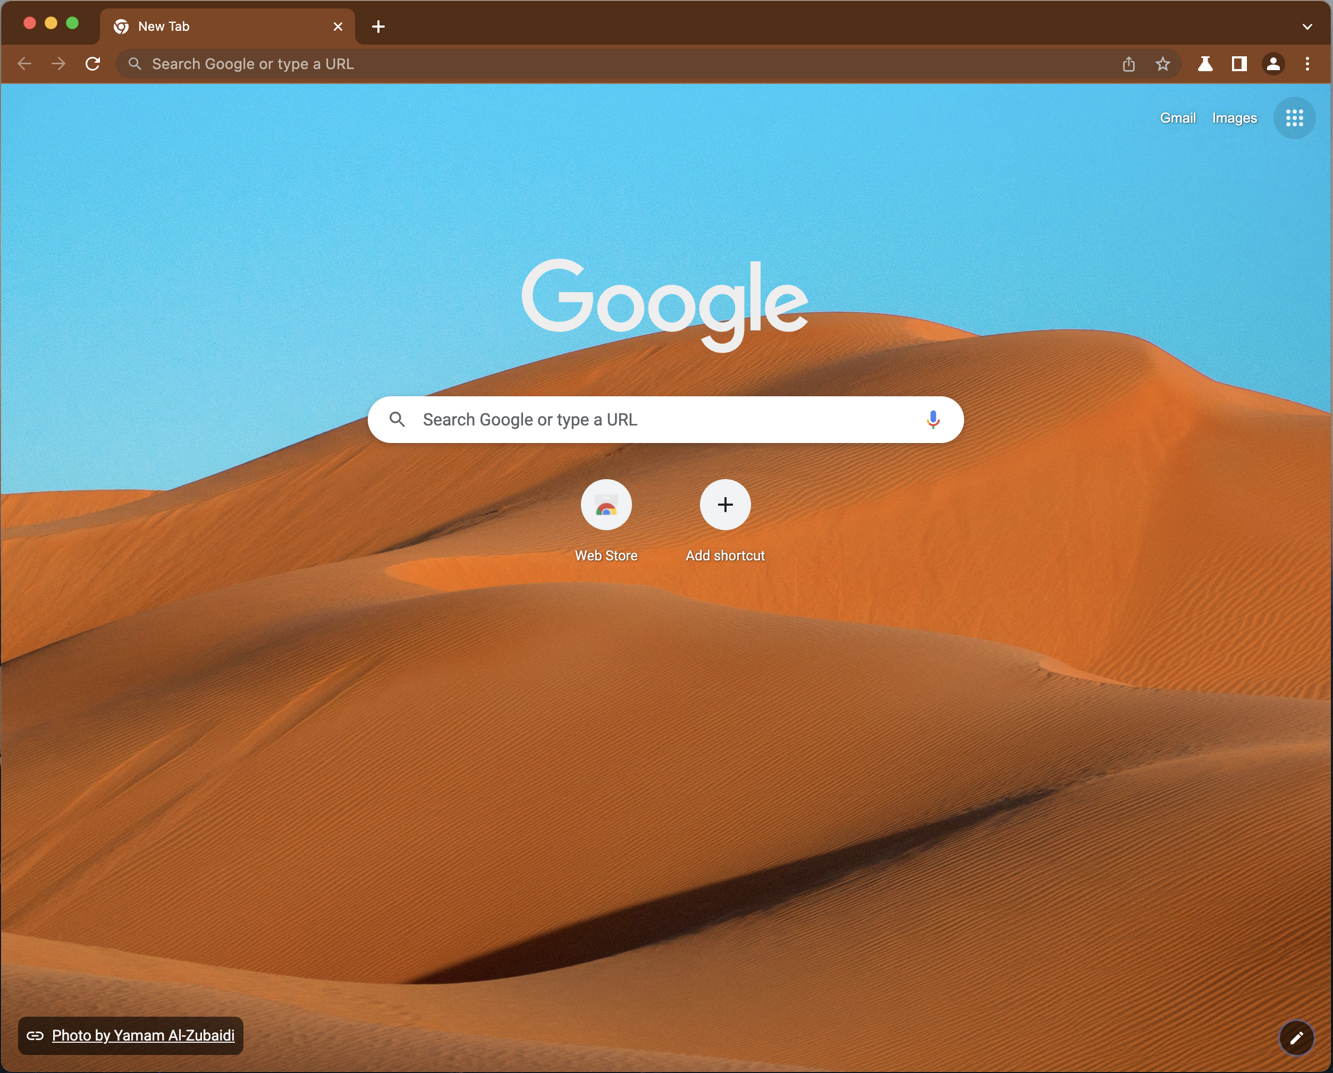This screenshot has height=1073, width=1333.
Task: Open the Images link
Action: (1234, 118)
